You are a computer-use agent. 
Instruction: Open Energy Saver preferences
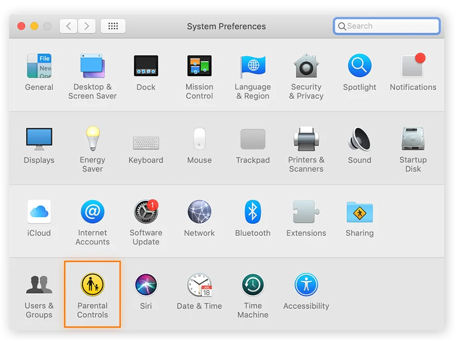[x=92, y=139]
